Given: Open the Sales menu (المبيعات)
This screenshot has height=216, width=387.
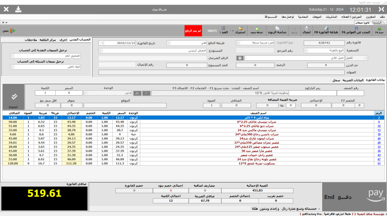Looking at the screenshot, I should pyautogui.click(x=313, y=17).
